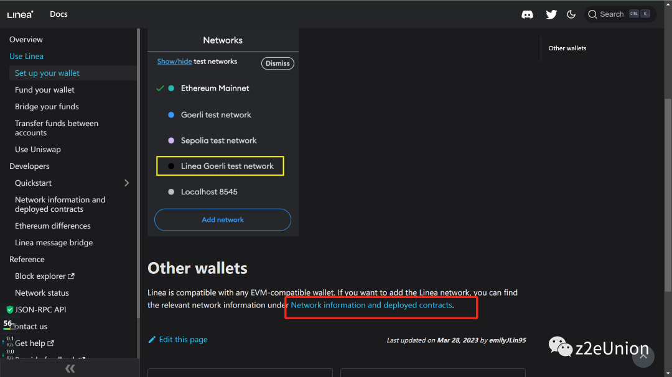Click Show/hide test networks link
This screenshot has width=672, height=377.
[174, 61]
